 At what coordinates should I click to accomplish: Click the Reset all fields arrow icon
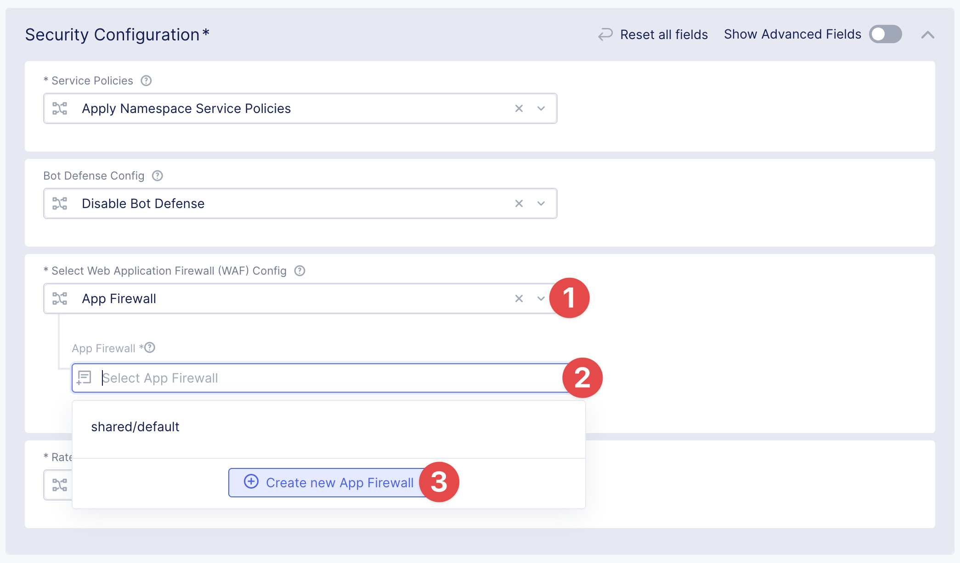coord(605,34)
